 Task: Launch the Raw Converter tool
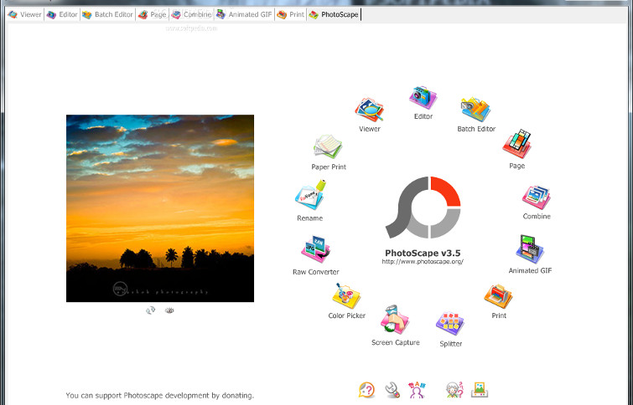coord(315,250)
